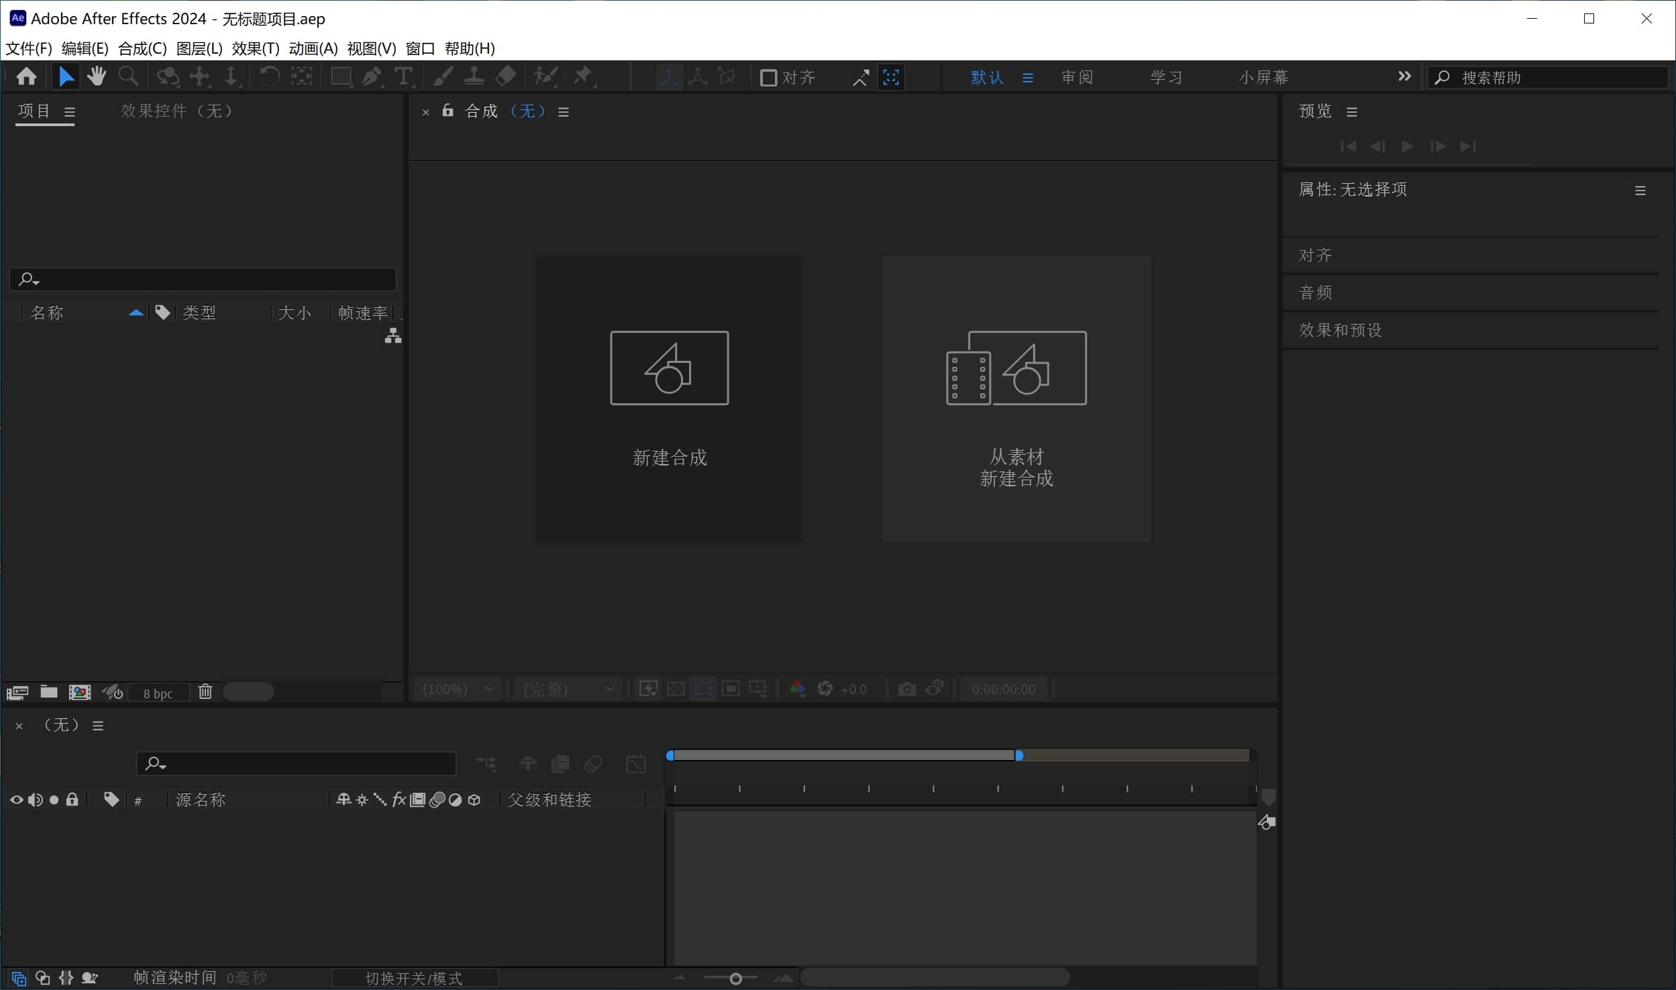Pick the Type tool

click(x=405, y=76)
